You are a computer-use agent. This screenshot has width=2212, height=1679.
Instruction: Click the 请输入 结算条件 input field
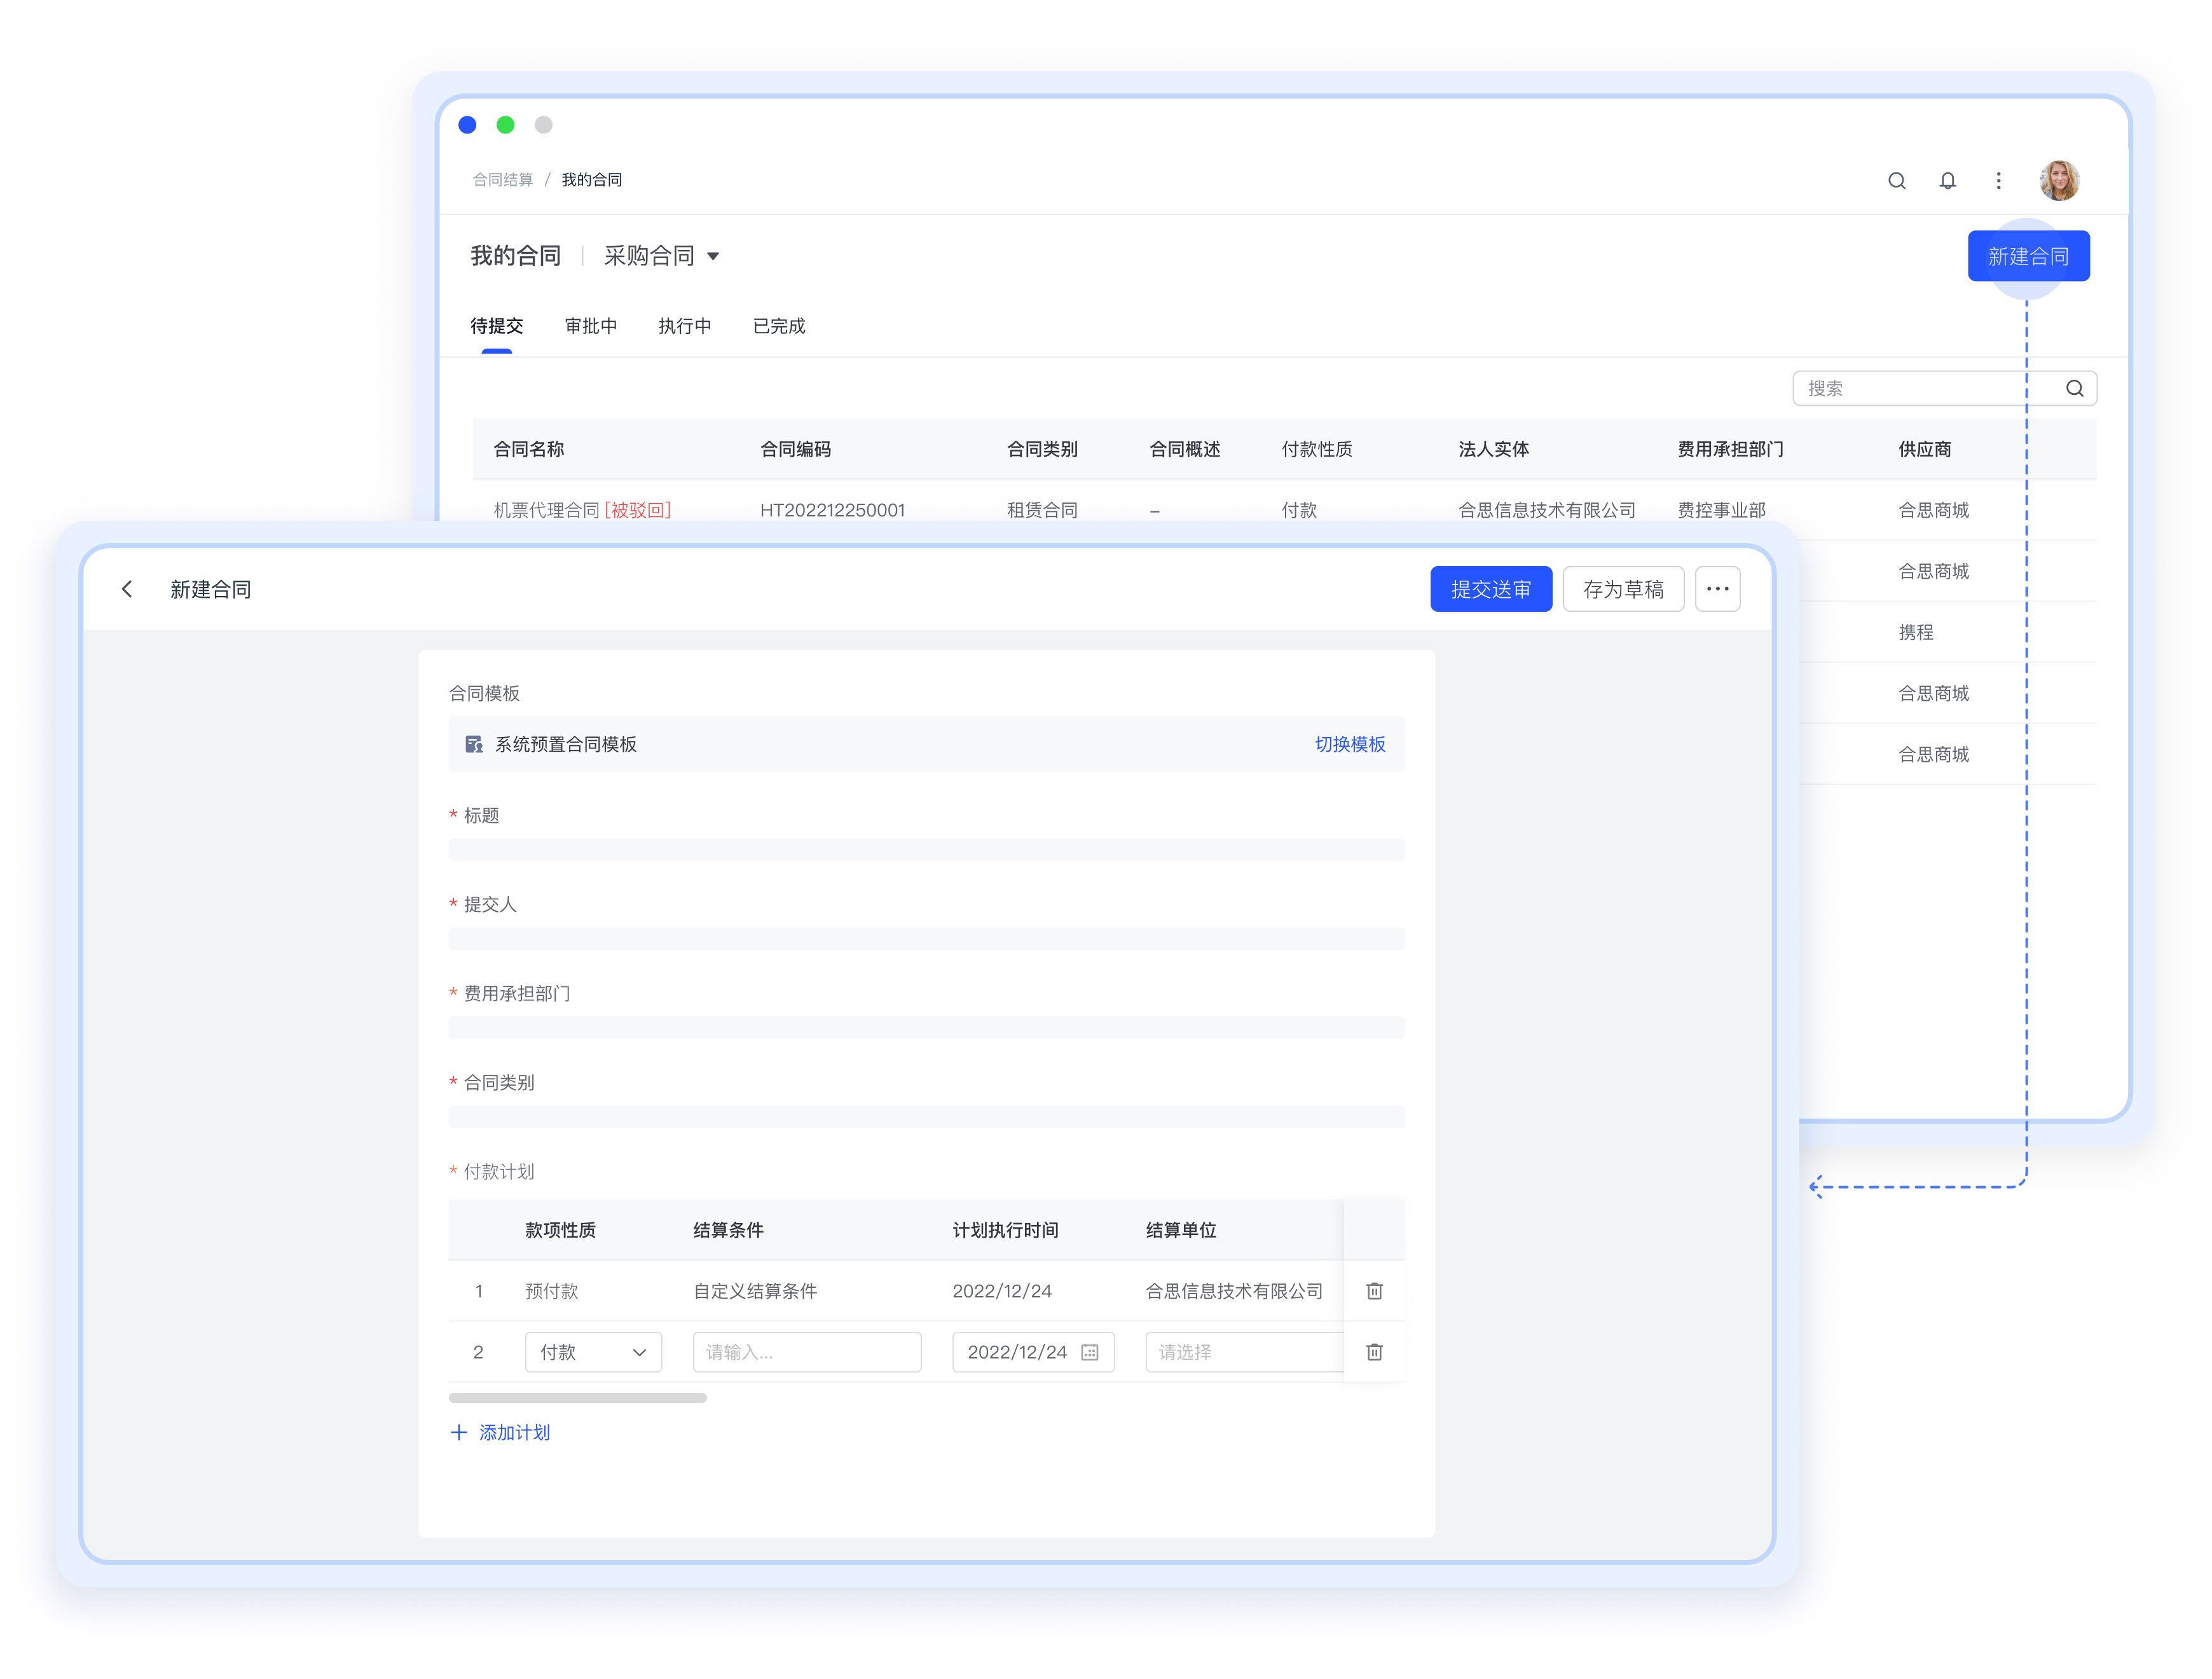806,1352
